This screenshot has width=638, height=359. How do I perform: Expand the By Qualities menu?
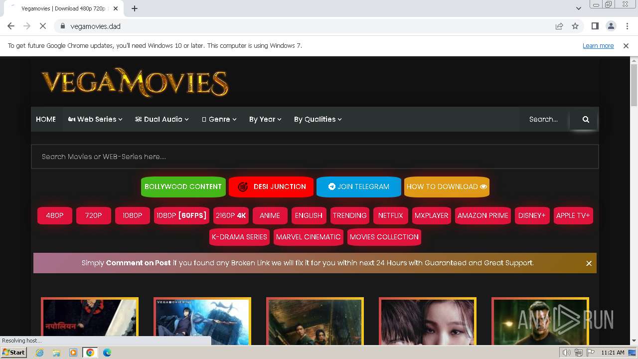tap(318, 119)
